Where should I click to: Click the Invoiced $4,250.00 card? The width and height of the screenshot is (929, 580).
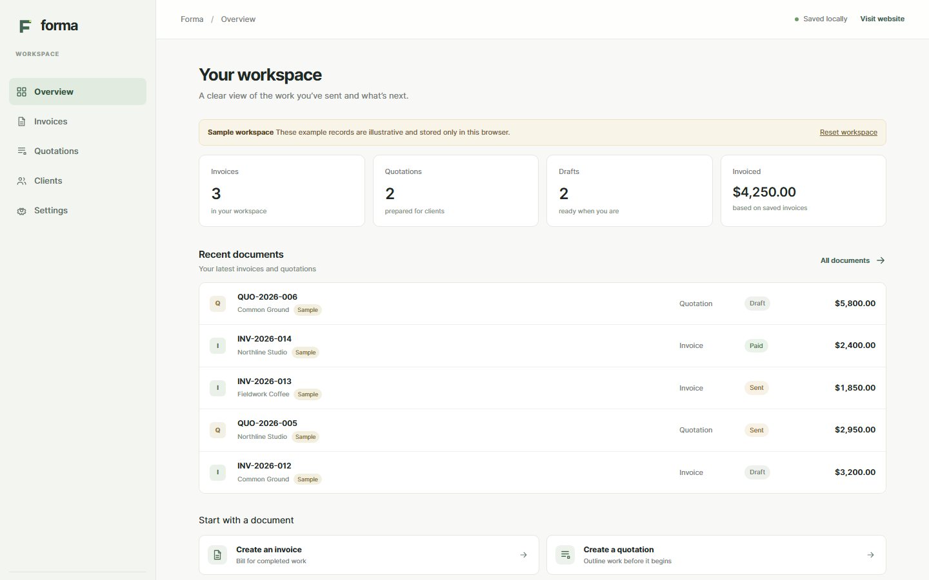[803, 191]
